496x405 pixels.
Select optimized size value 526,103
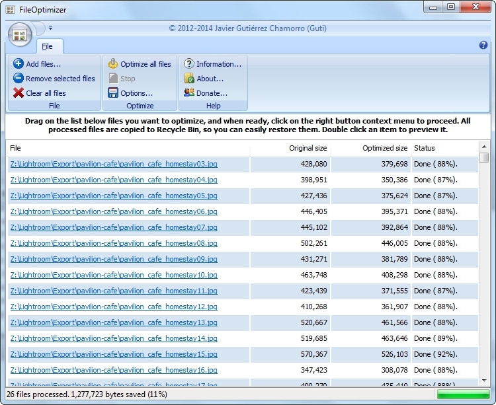(x=394, y=354)
